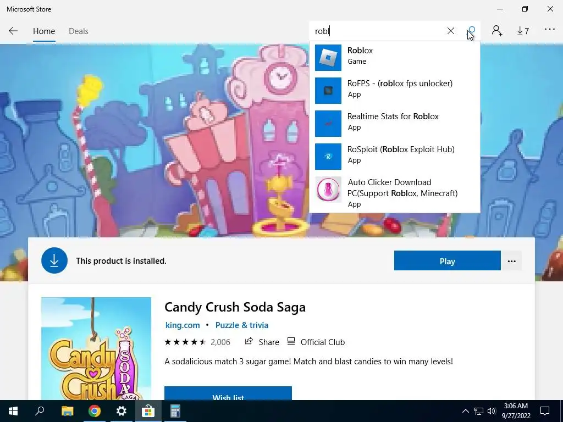Minimize the Microsoft Store window
Image resolution: width=563 pixels, height=422 pixels.
pos(500,9)
